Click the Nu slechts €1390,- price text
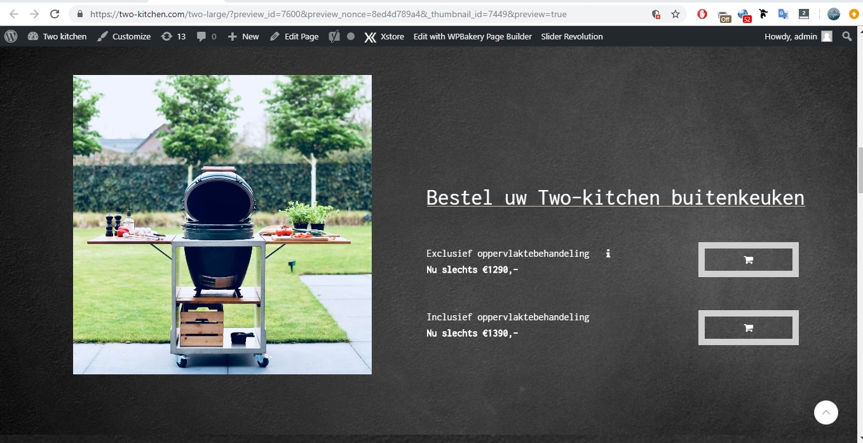Screen dimensions: 863x443 [x=472, y=333]
